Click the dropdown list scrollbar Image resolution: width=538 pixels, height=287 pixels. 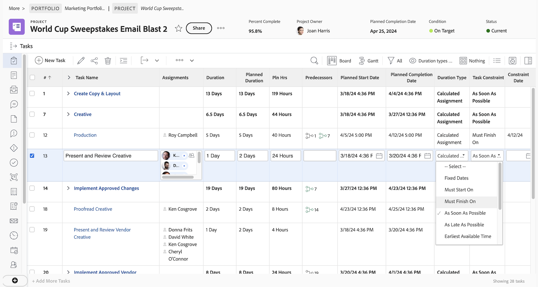pos(500,187)
